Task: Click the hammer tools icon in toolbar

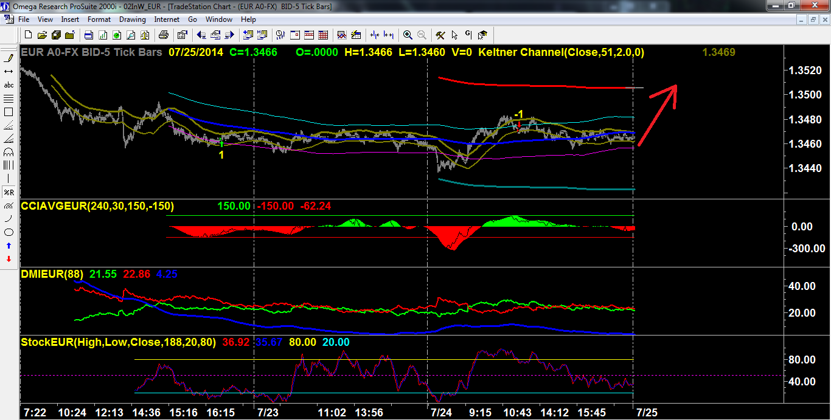Action: (x=440, y=35)
